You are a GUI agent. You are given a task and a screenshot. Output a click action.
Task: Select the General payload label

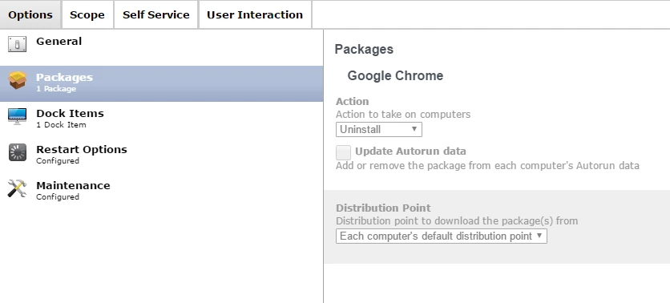tap(59, 42)
